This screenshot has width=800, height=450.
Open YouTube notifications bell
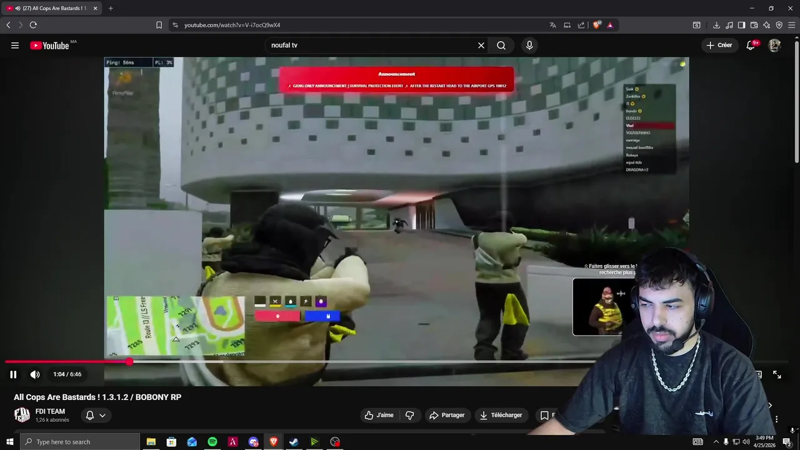click(x=751, y=46)
